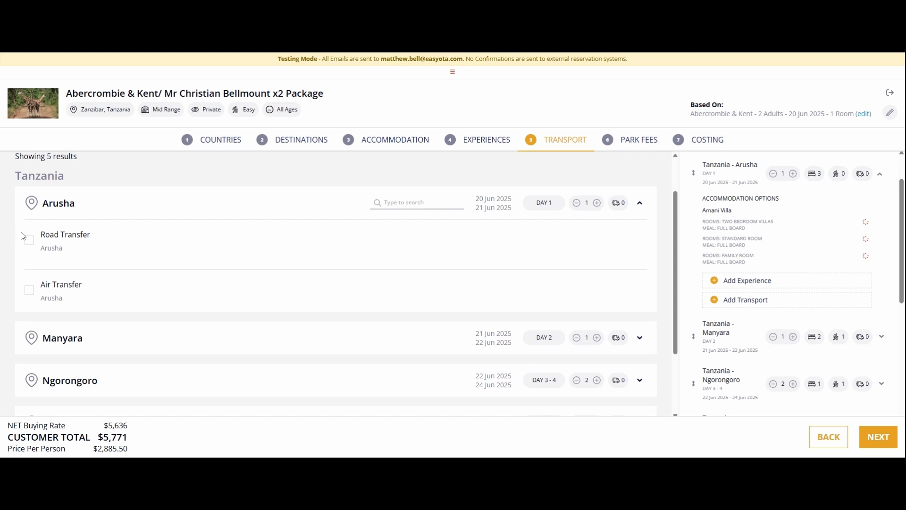Click the All Ages tag
The width and height of the screenshot is (906, 510).
(282, 110)
